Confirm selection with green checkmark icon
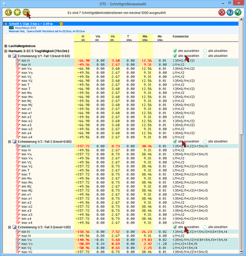Screen dimensions: 246x256 (239, 12)
